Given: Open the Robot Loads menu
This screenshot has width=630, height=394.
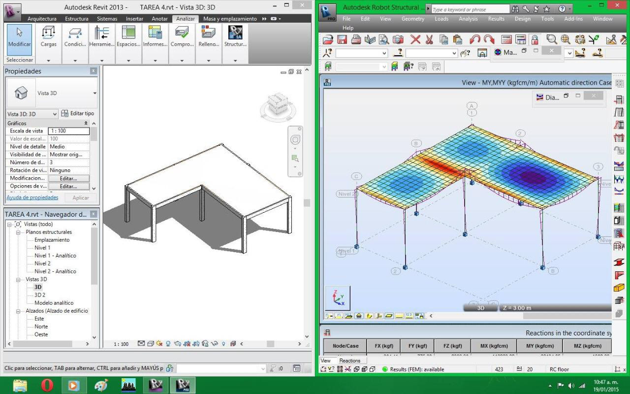Looking at the screenshot, I should pyautogui.click(x=441, y=19).
